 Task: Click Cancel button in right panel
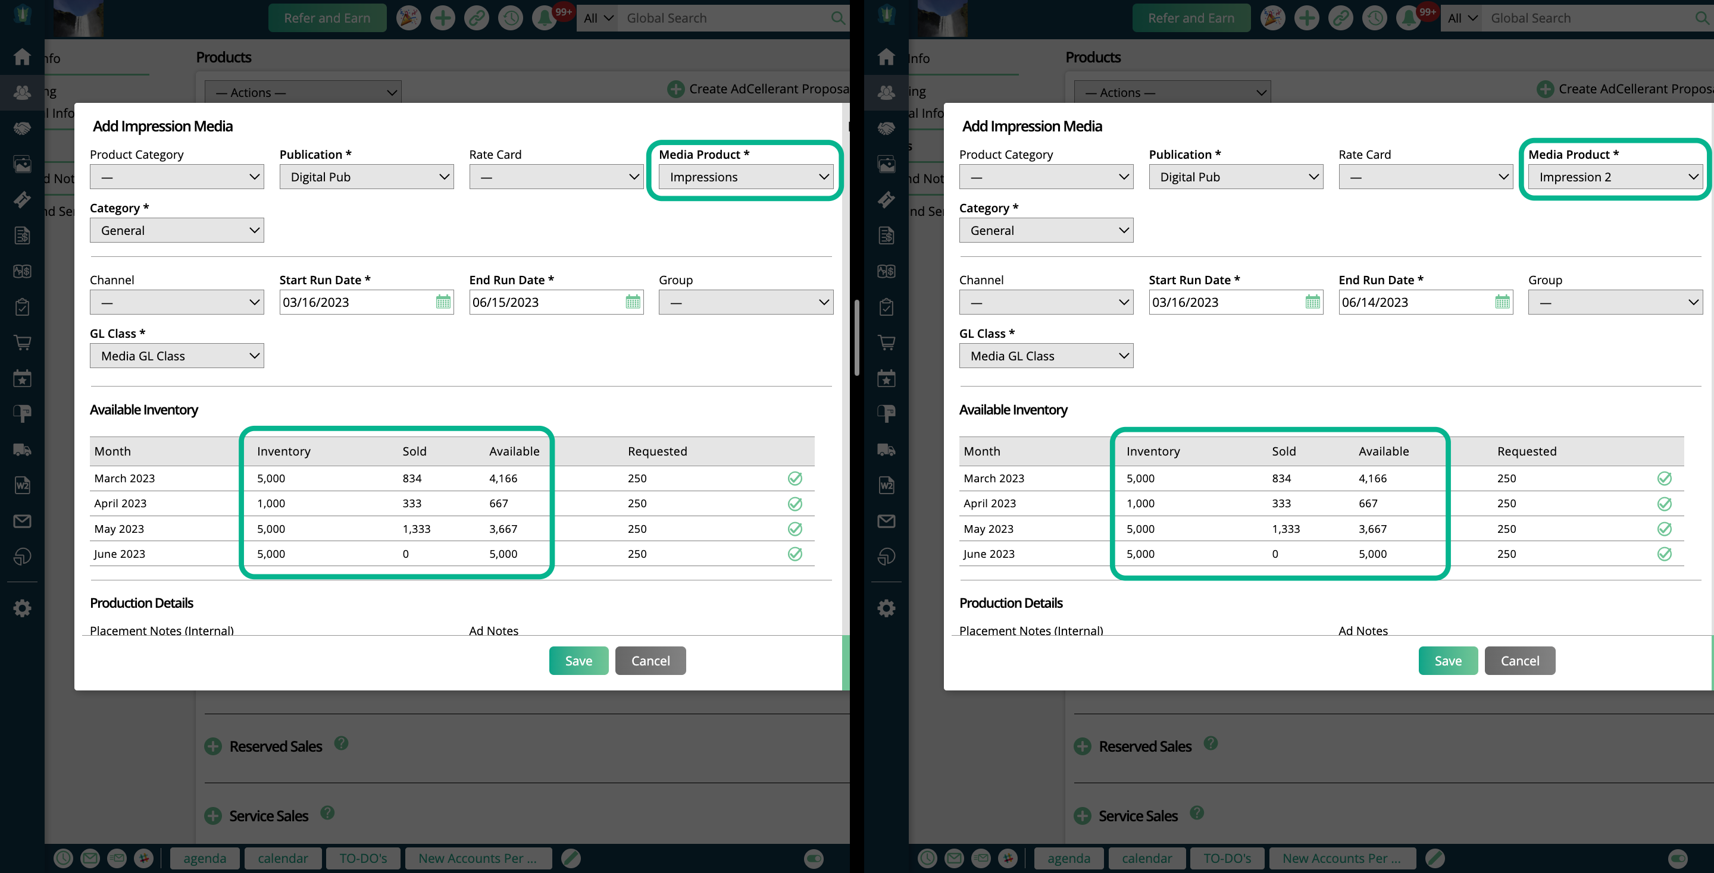tap(1520, 660)
